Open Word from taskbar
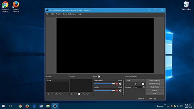The image size is (194, 109). pos(41,106)
